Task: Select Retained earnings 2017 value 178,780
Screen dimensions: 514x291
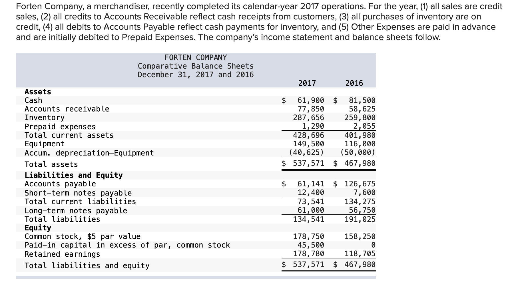Action: pyautogui.click(x=309, y=254)
